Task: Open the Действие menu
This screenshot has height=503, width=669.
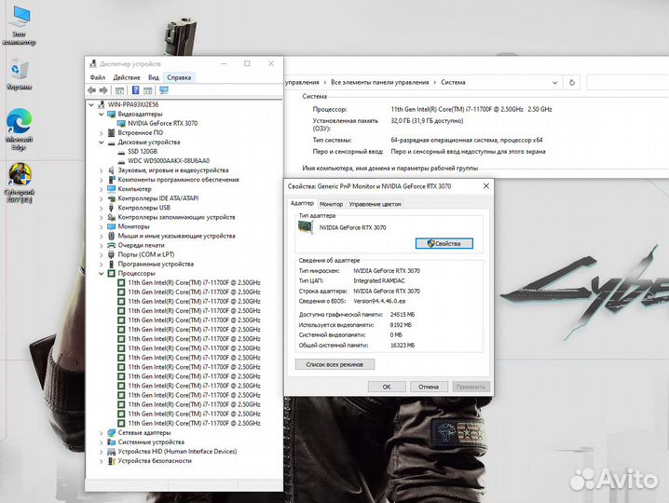Action: pyautogui.click(x=127, y=77)
